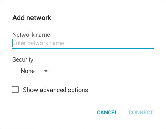
Task: Click the None value in Security selector
Action: (x=28, y=71)
